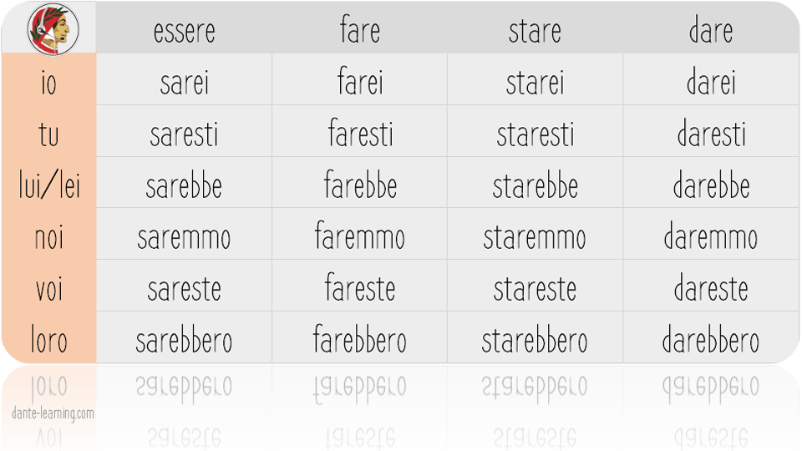The width and height of the screenshot is (802, 451).
Task: Select the farebbero table cell
Action: point(360,341)
